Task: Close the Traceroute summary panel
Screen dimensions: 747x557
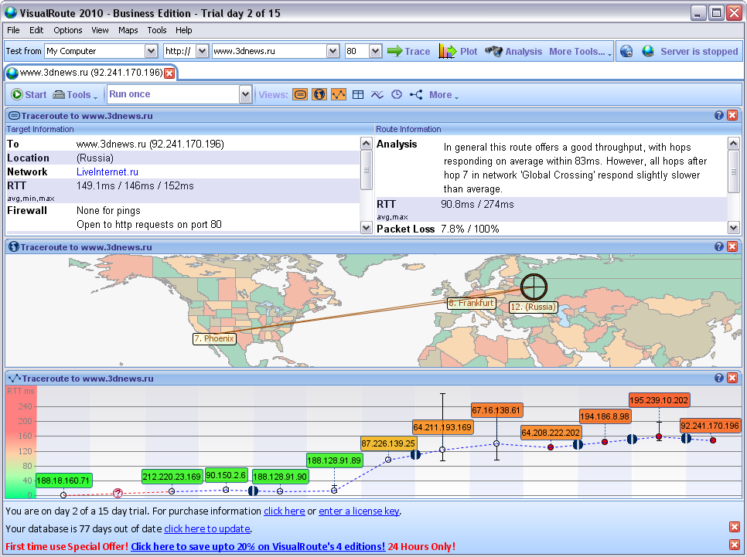Action: (732, 115)
